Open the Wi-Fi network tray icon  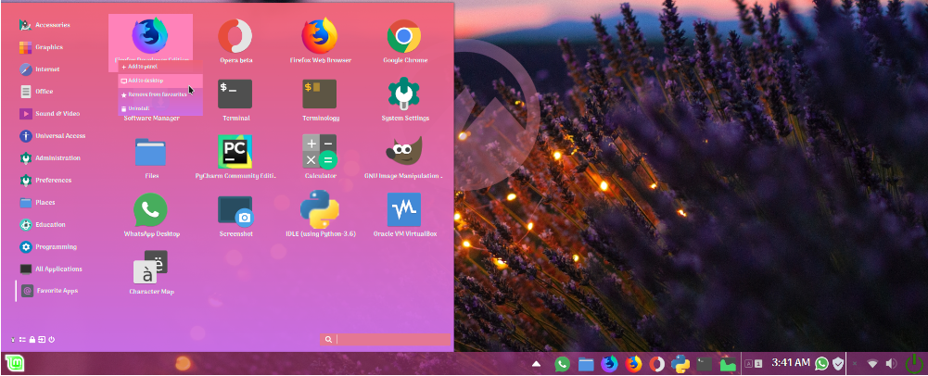[x=872, y=364]
